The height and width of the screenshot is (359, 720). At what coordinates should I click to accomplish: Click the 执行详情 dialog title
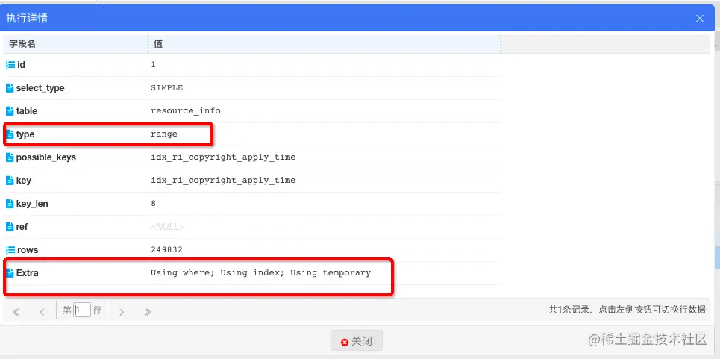point(27,19)
